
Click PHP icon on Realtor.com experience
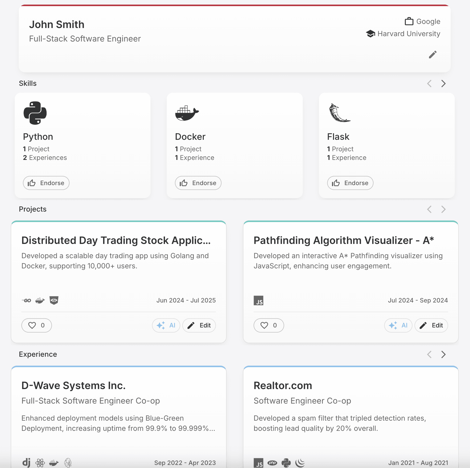tap(272, 463)
